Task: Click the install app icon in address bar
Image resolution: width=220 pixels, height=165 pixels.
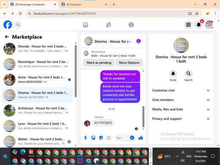Action: 190,14
